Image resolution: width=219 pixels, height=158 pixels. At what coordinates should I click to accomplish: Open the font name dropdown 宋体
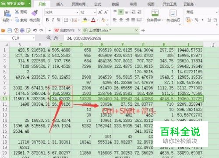[x=78, y=12]
